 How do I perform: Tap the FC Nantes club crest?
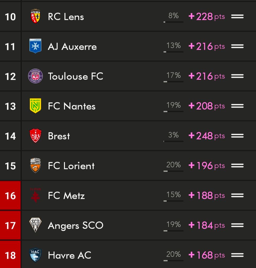click(x=35, y=106)
